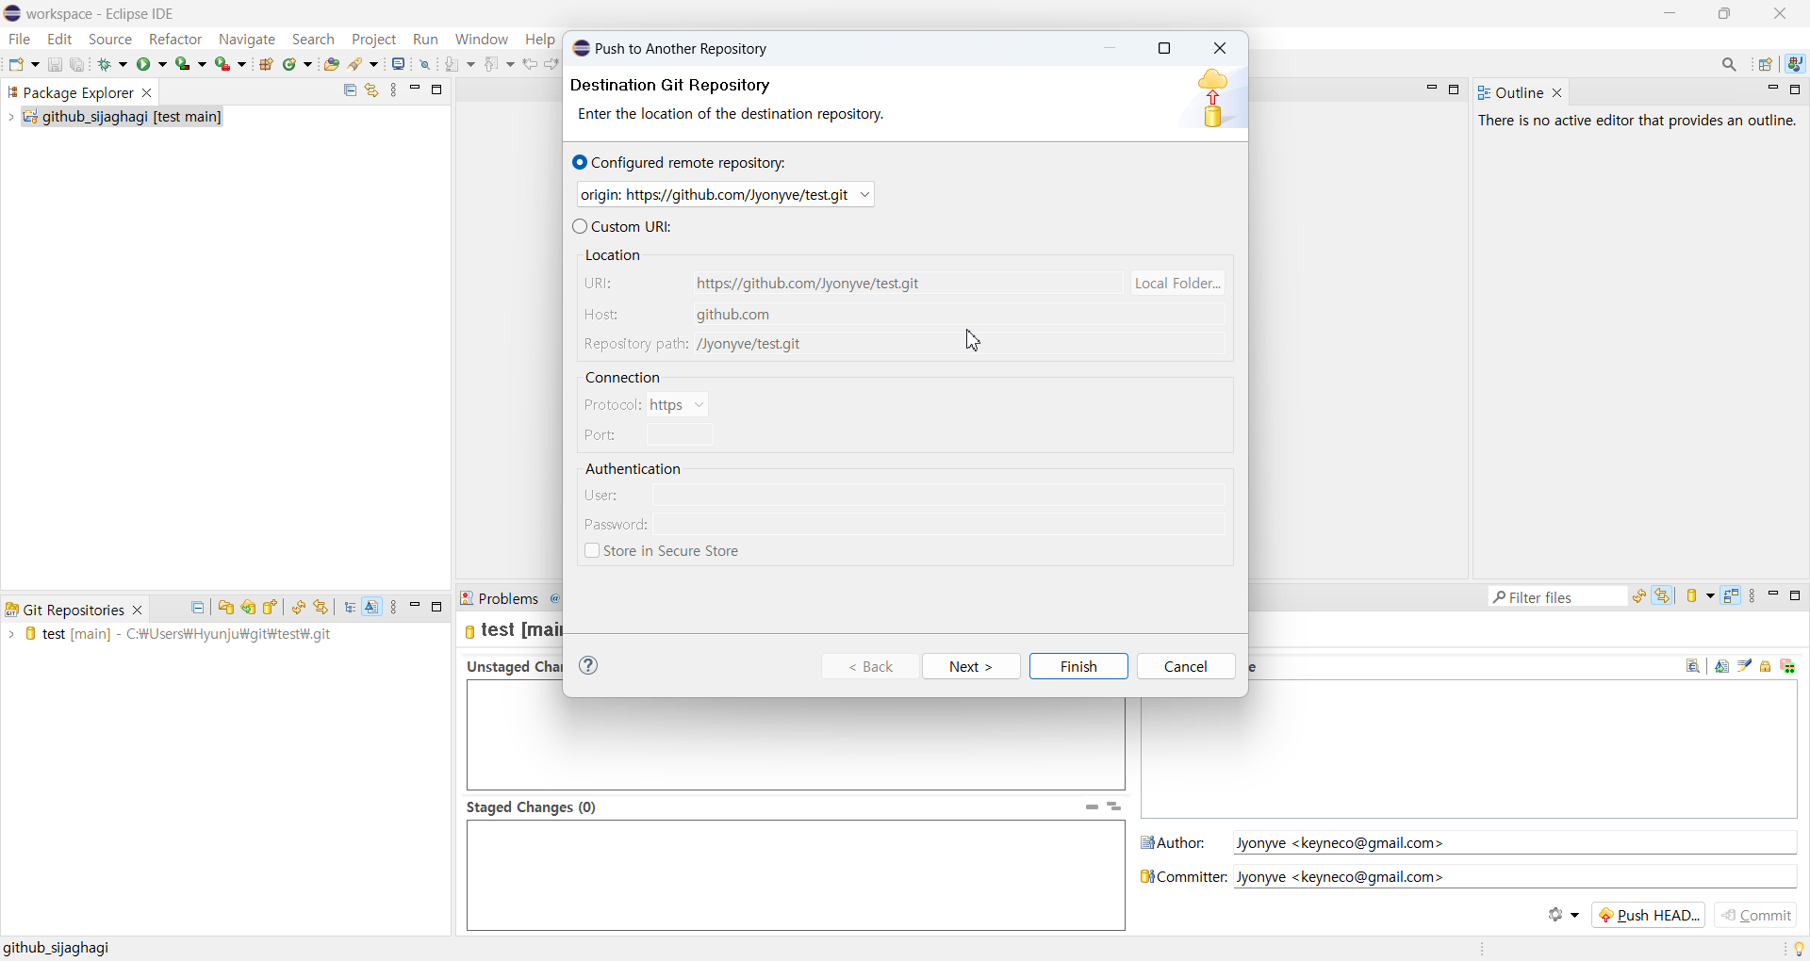Click the New wizard toolbar icon

coord(17,64)
